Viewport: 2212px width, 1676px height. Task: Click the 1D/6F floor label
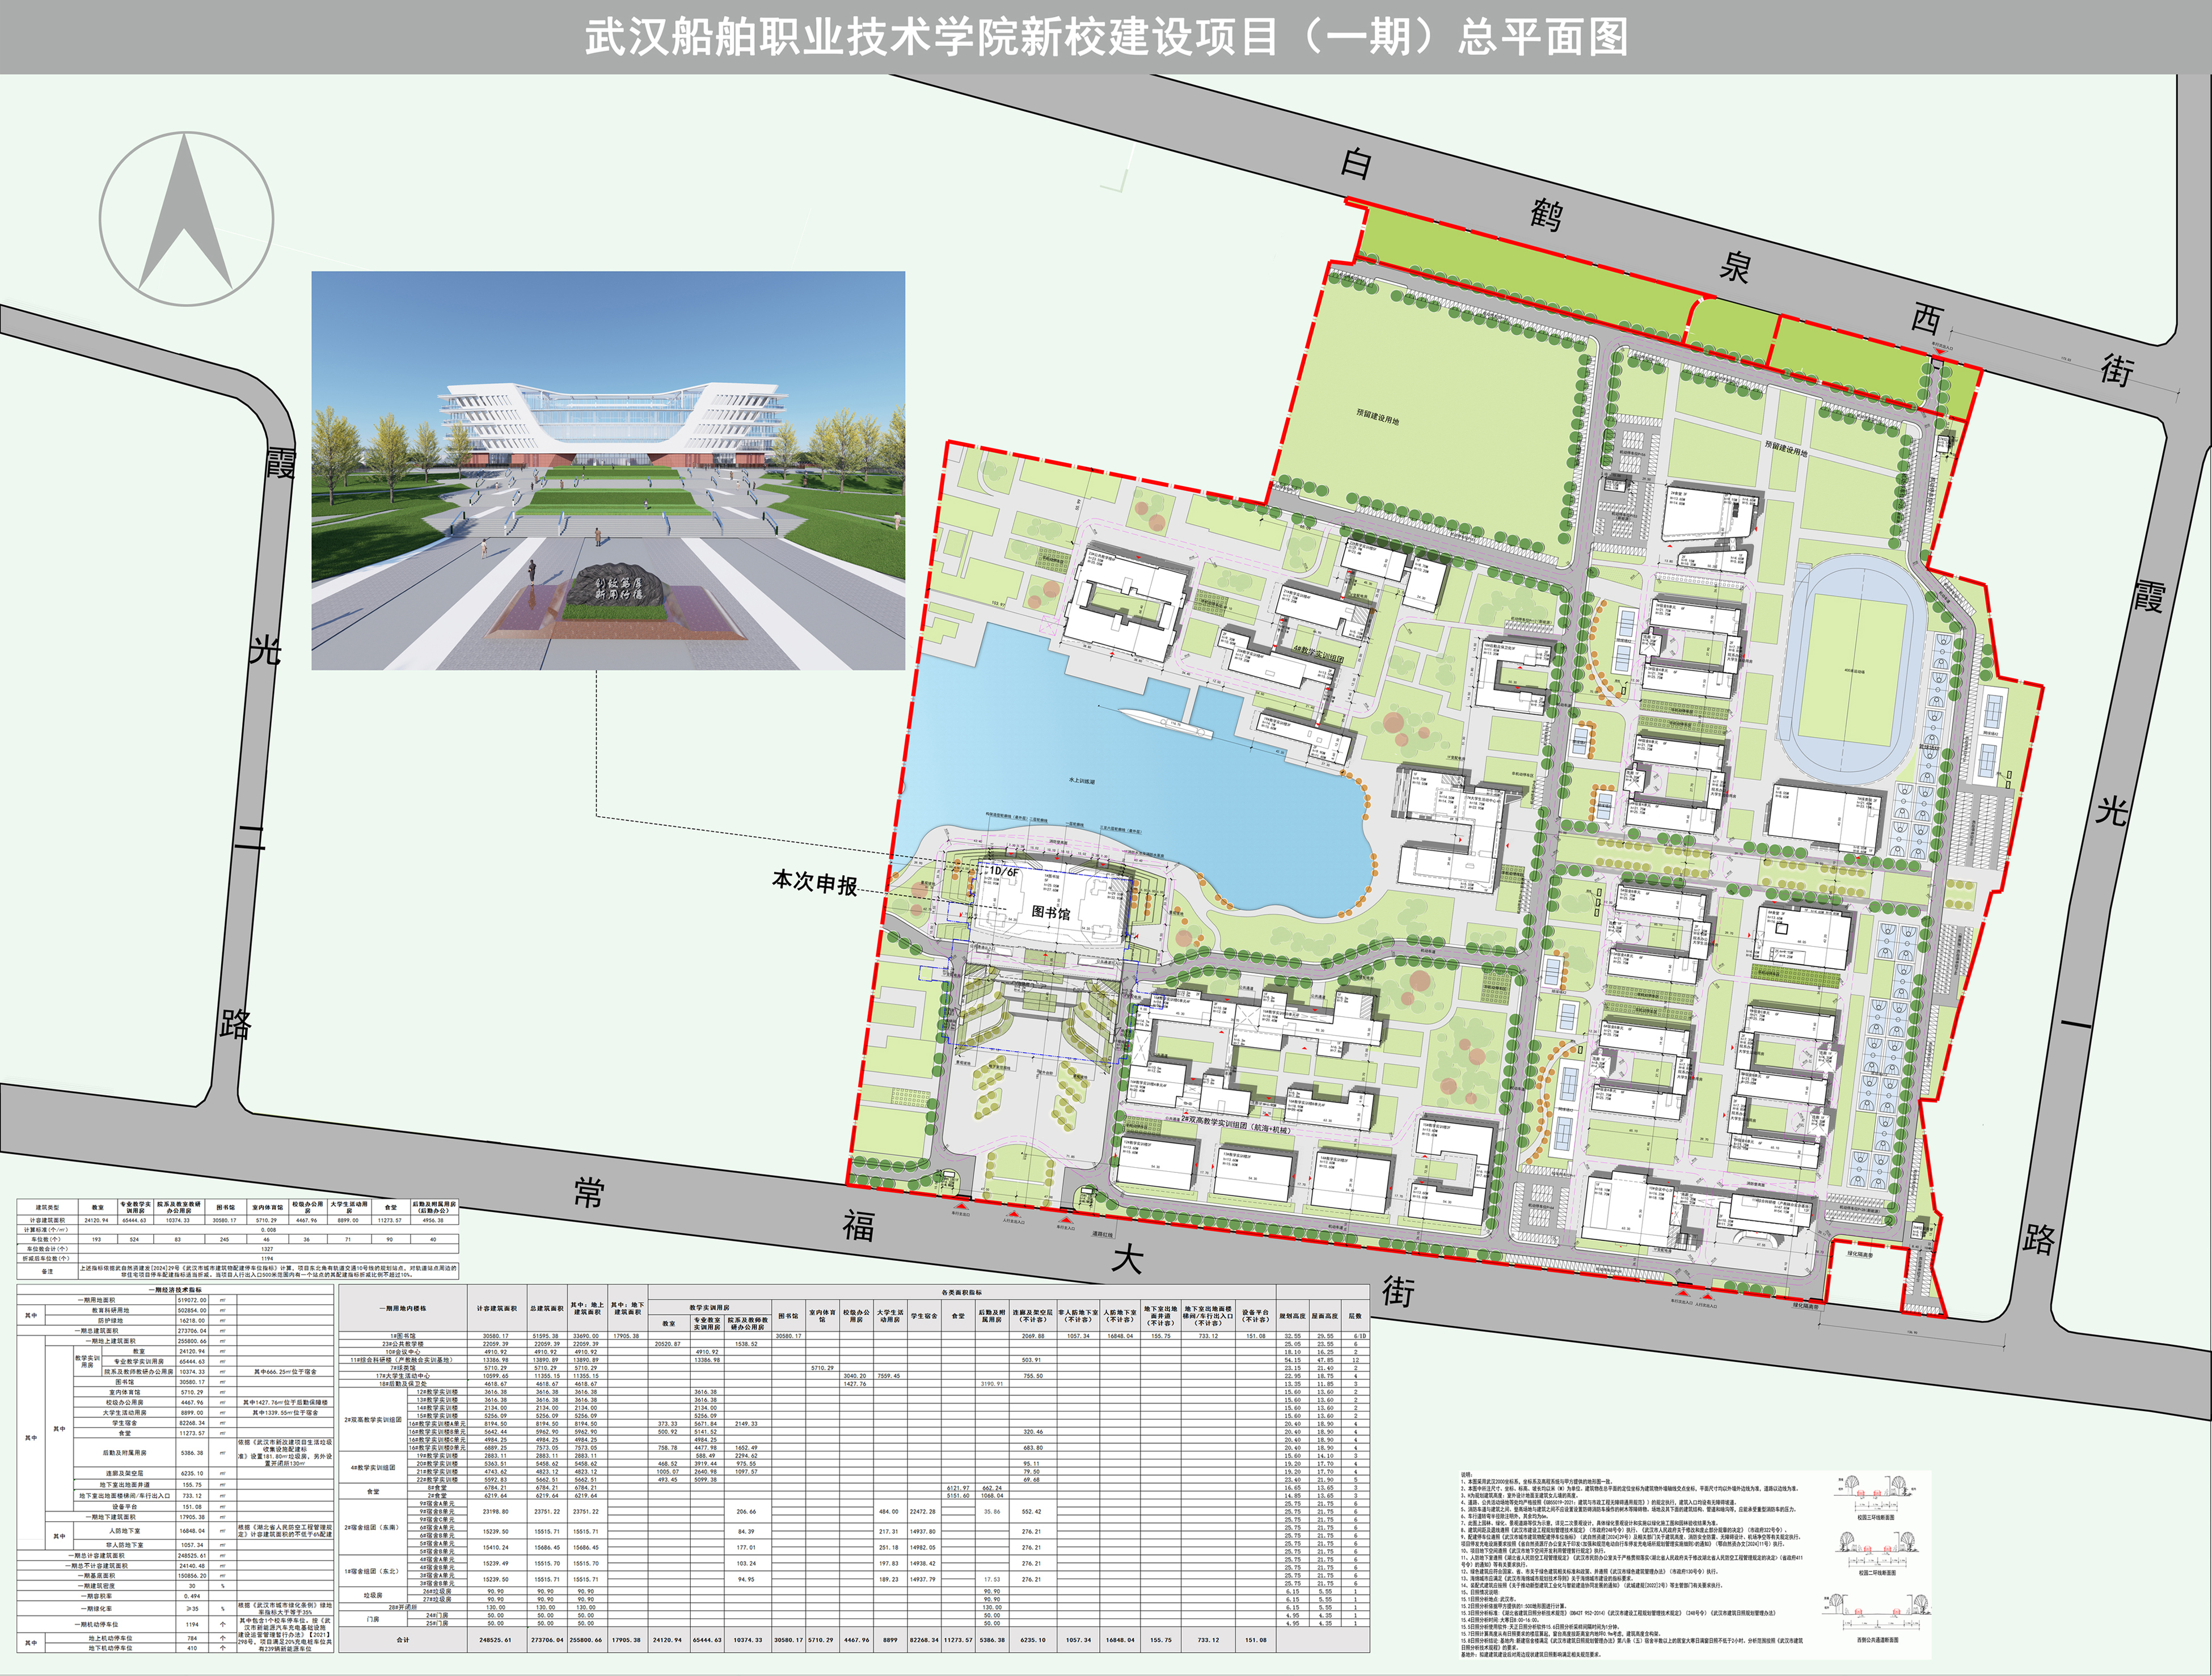[1003, 871]
